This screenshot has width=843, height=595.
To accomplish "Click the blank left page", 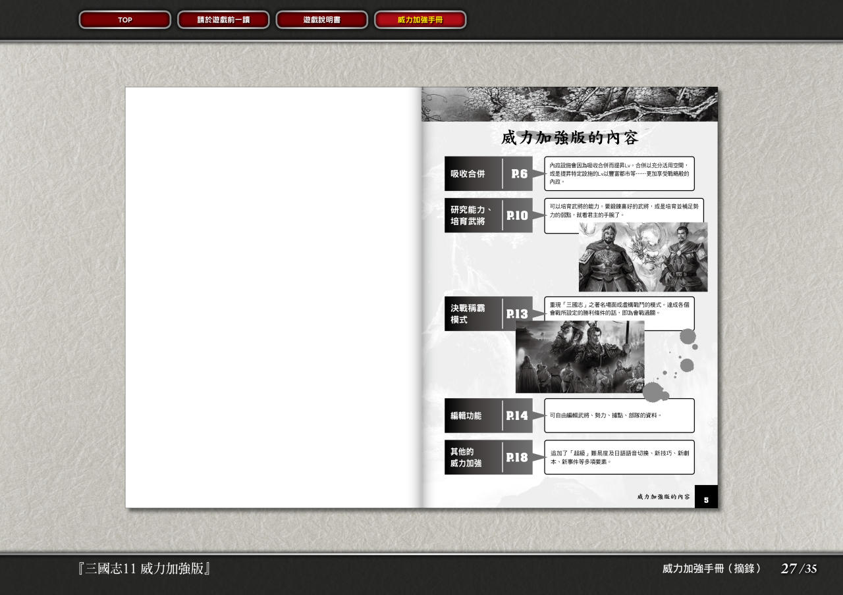I will tap(273, 297).
